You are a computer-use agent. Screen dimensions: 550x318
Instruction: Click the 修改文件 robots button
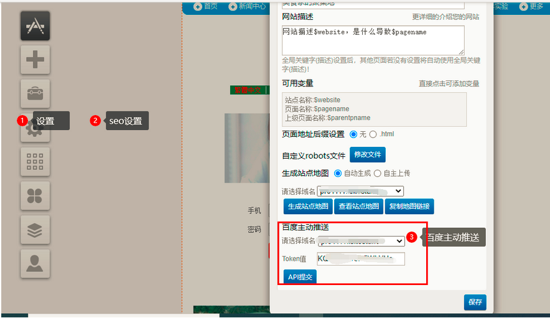tap(367, 154)
